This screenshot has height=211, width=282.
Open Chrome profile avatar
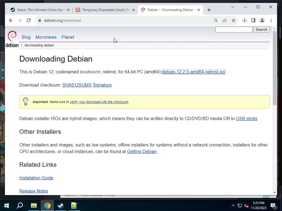coord(262,20)
